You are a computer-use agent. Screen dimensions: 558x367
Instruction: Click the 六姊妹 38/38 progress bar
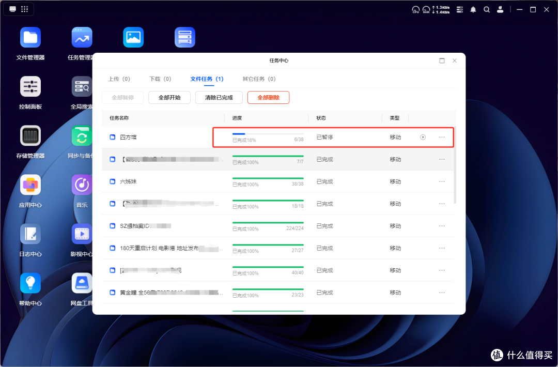pos(268,178)
